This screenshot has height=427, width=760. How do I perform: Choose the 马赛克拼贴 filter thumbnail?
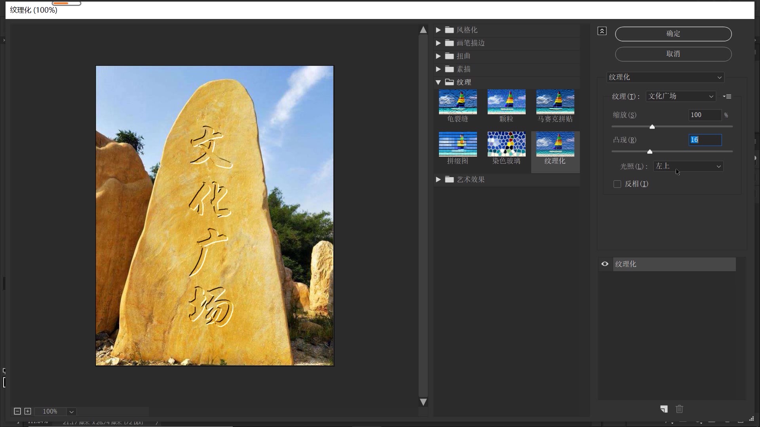point(555,102)
